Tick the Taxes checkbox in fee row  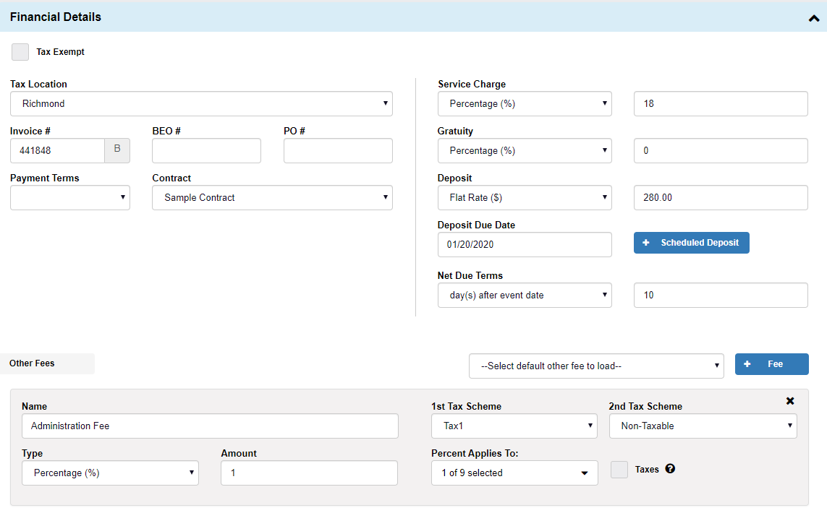point(619,469)
